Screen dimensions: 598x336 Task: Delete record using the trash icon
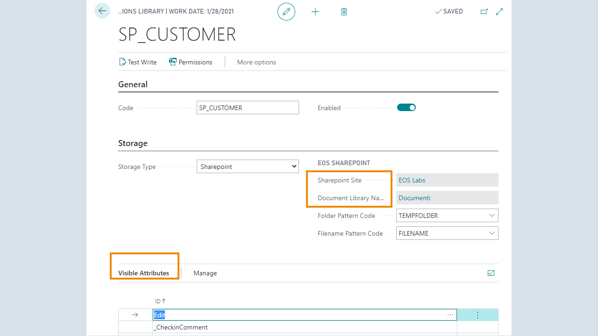[344, 12]
